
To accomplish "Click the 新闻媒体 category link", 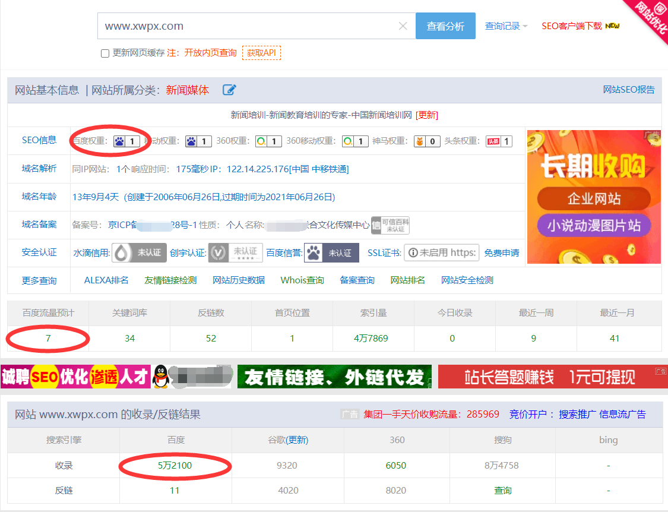I will coord(188,90).
